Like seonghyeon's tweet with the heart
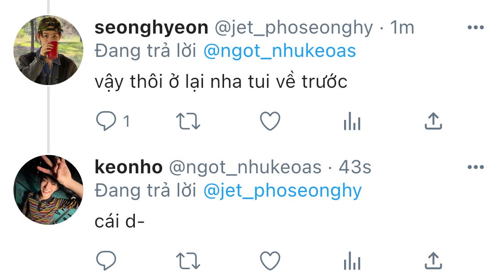Screen dimensions: 504x279 270,121
